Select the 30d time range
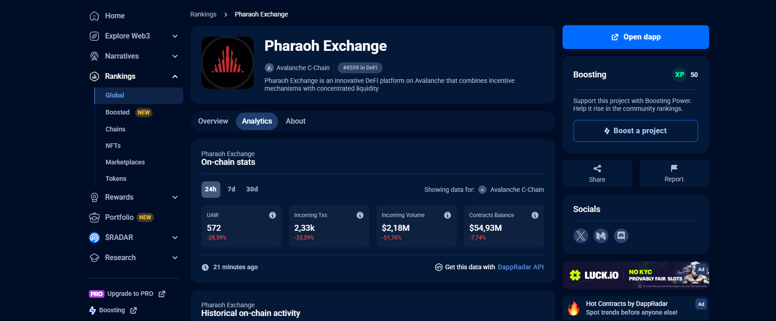776x321 pixels. (252, 190)
